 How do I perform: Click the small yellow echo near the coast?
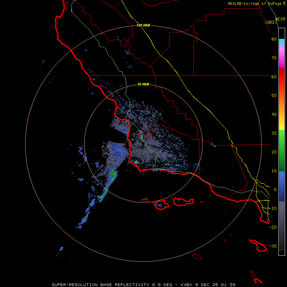136,162
